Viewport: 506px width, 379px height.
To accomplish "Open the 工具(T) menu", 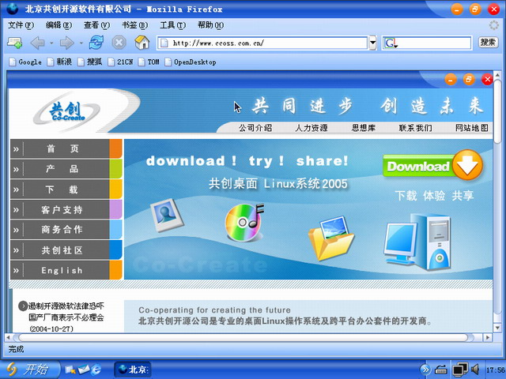I will [173, 25].
